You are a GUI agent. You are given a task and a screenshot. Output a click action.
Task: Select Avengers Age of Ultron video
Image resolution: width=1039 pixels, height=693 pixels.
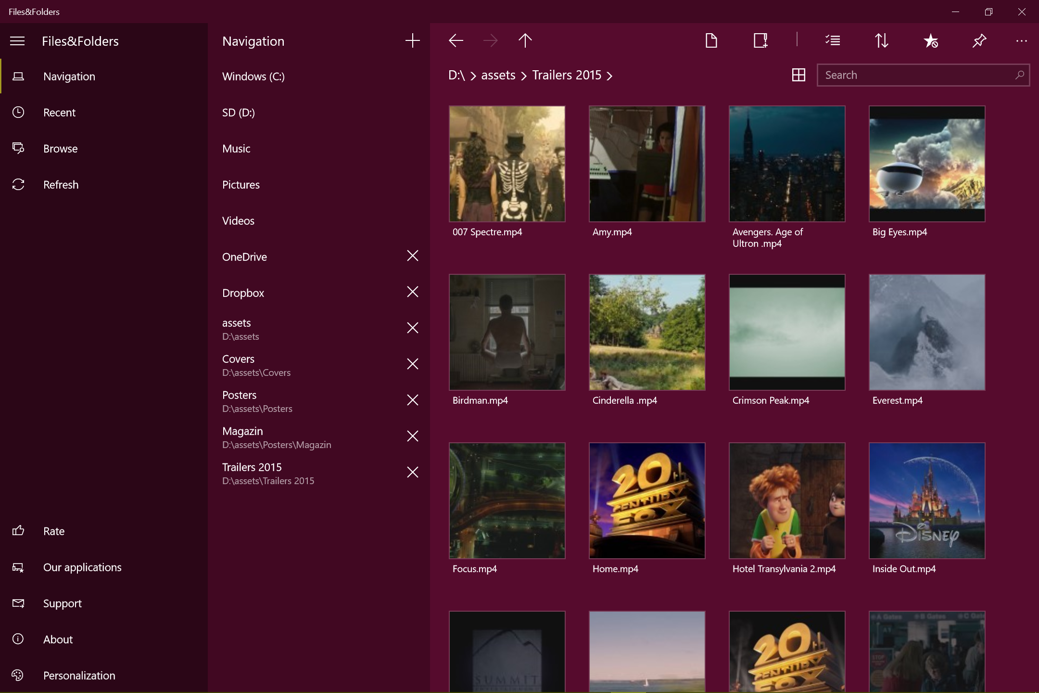coord(787,164)
